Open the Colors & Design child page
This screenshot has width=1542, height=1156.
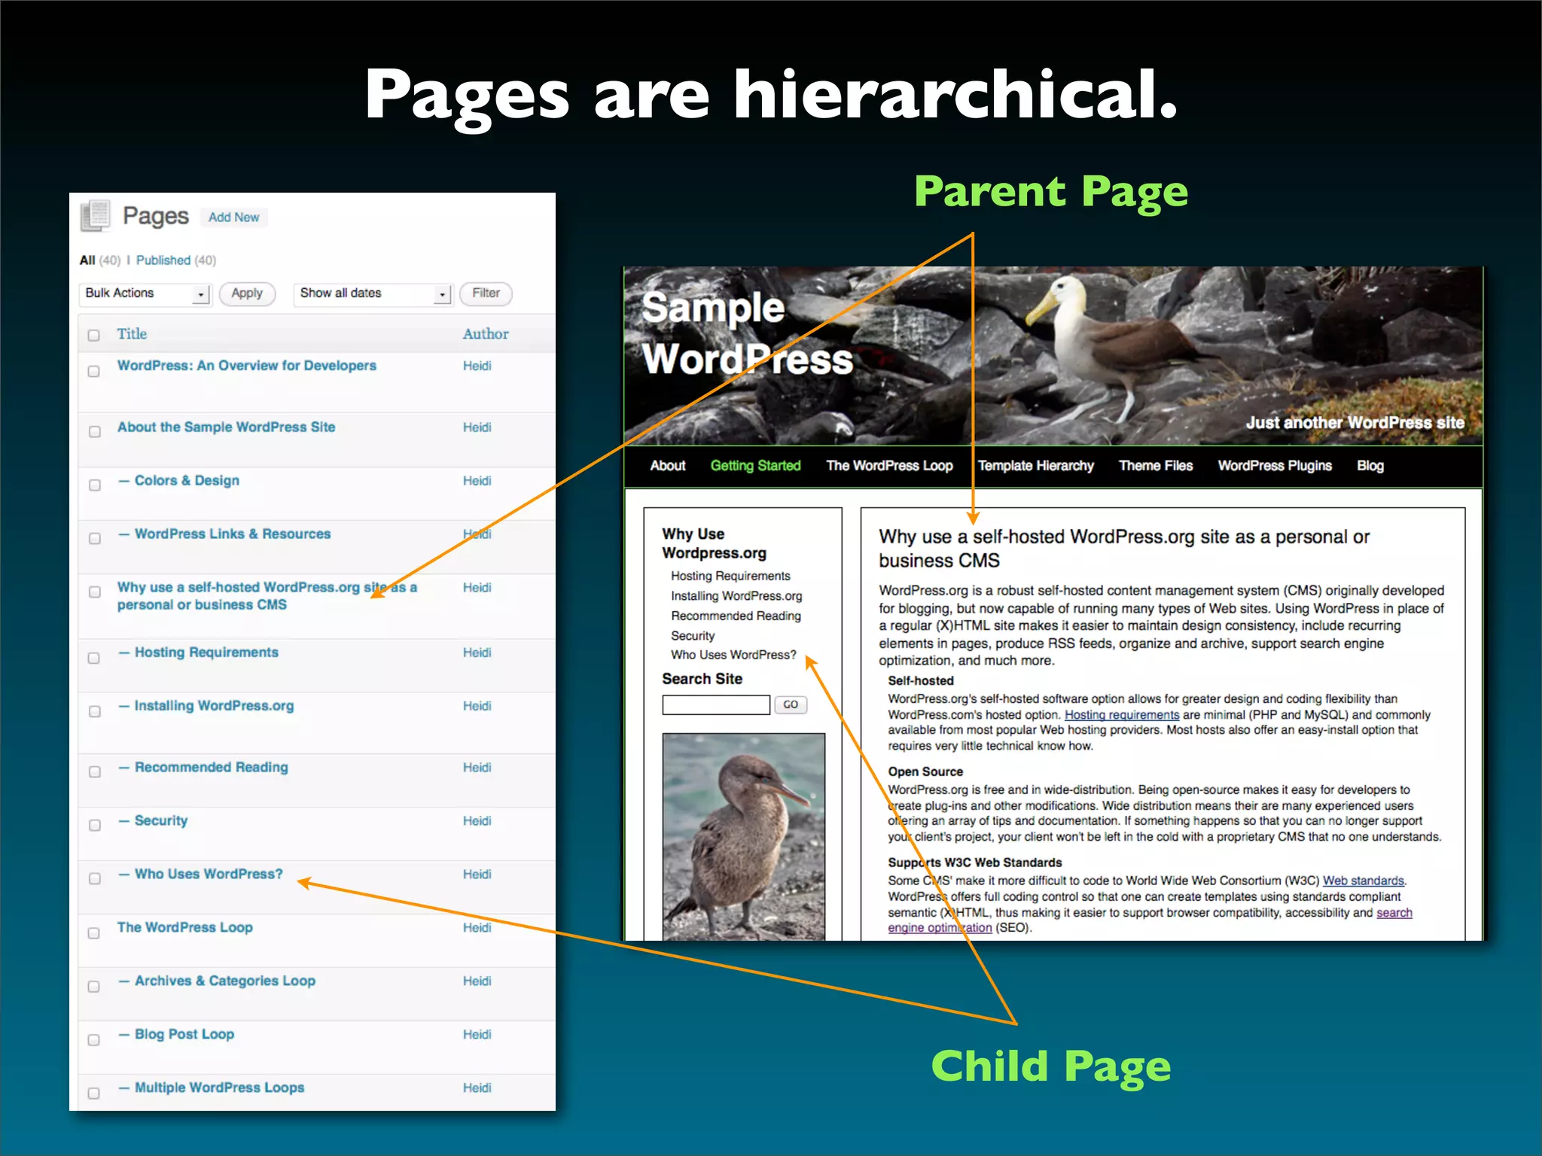(187, 480)
